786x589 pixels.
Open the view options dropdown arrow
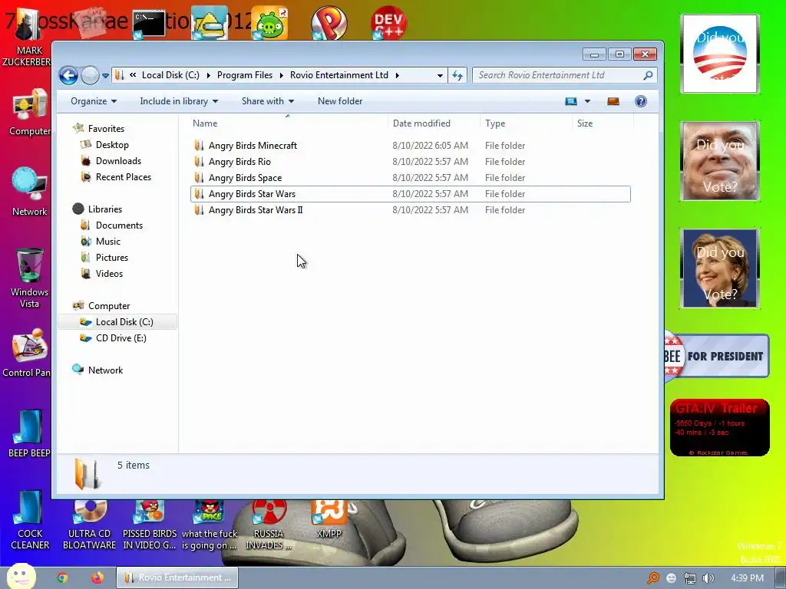click(x=587, y=101)
